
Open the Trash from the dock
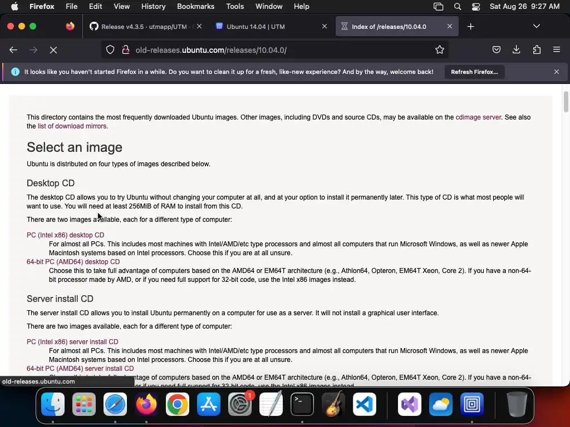tap(517, 404)
